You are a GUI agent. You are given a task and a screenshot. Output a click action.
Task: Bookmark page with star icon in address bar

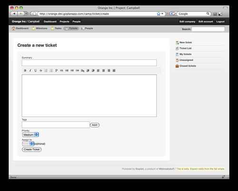159,14
